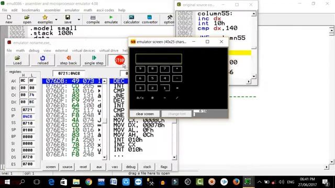Open the assembler menu
The width and height of the screenshot is (335, 188).
pos(52,10)
